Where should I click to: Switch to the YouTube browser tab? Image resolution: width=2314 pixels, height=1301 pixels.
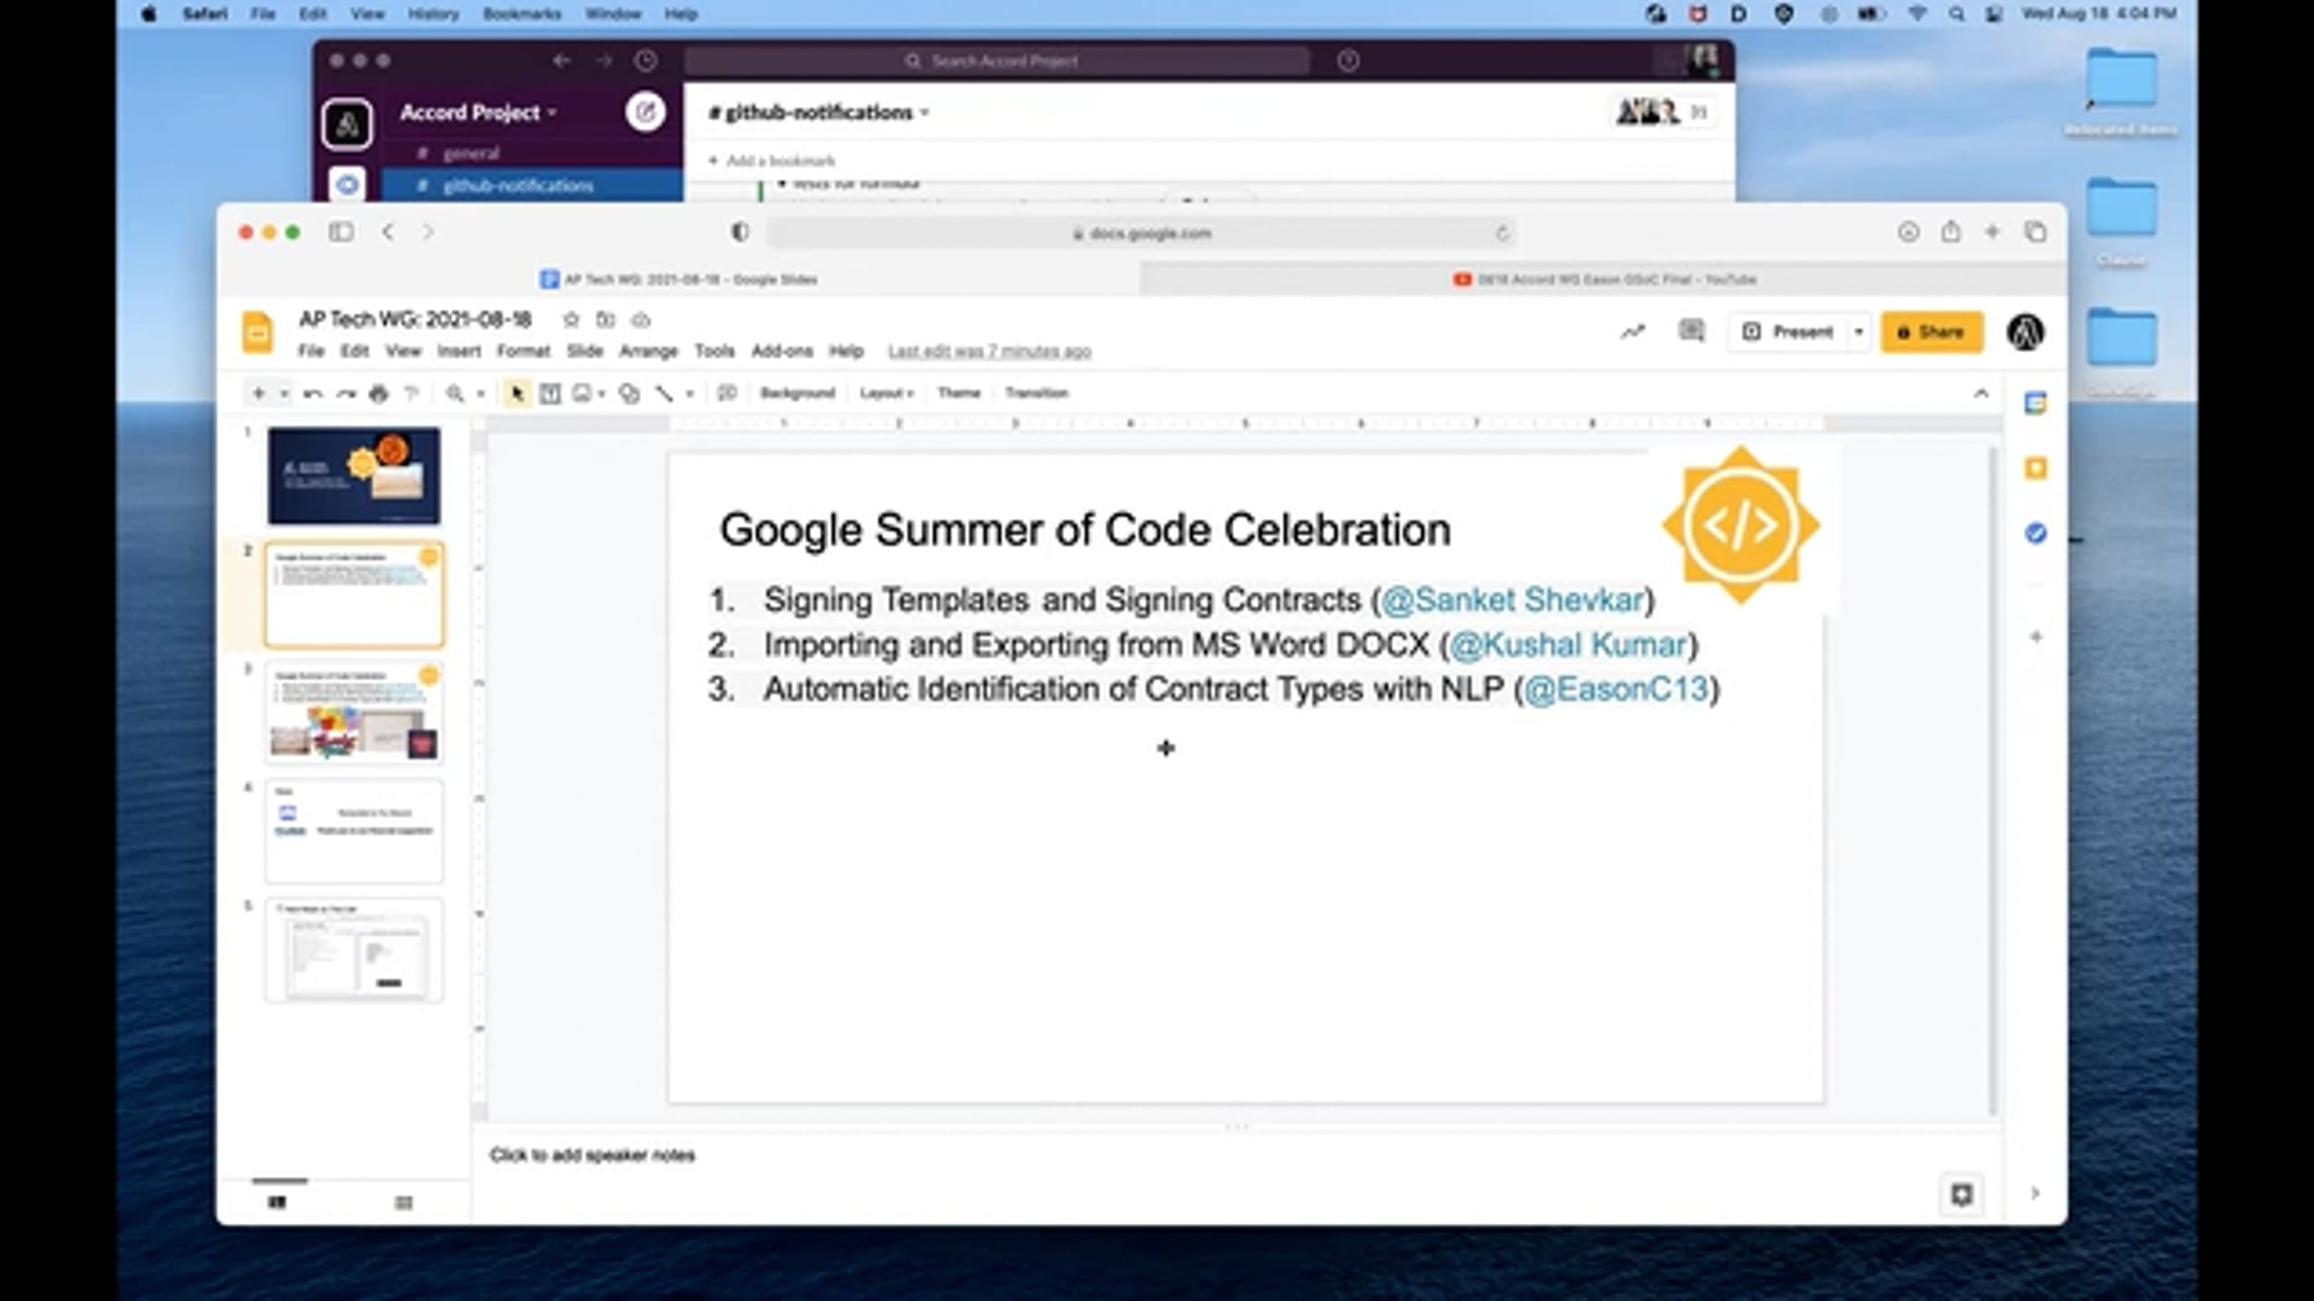pos(1603,279)
